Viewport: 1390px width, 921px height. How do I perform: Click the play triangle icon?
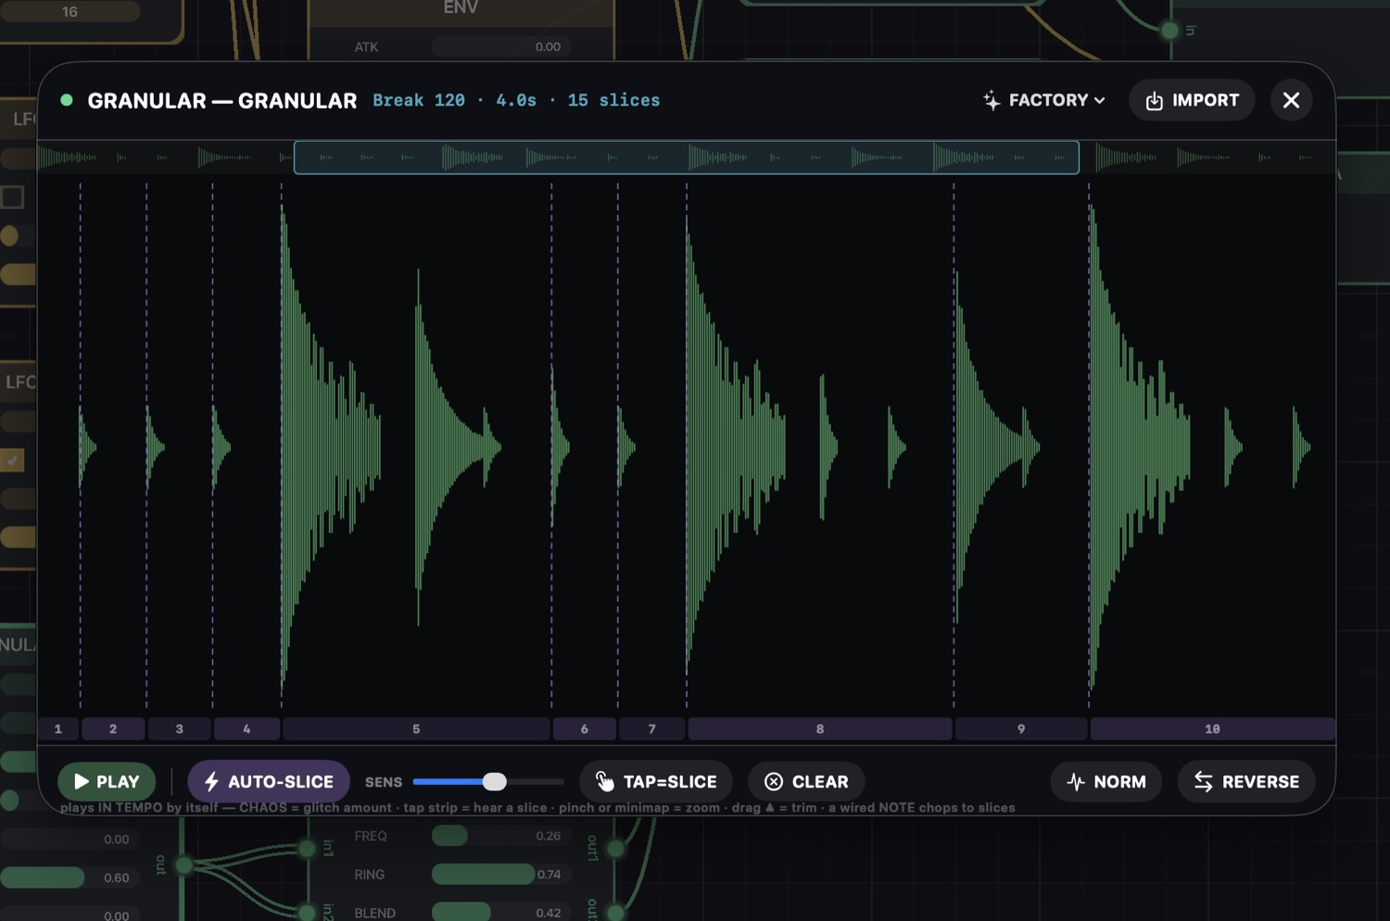(x=82, y=781)
